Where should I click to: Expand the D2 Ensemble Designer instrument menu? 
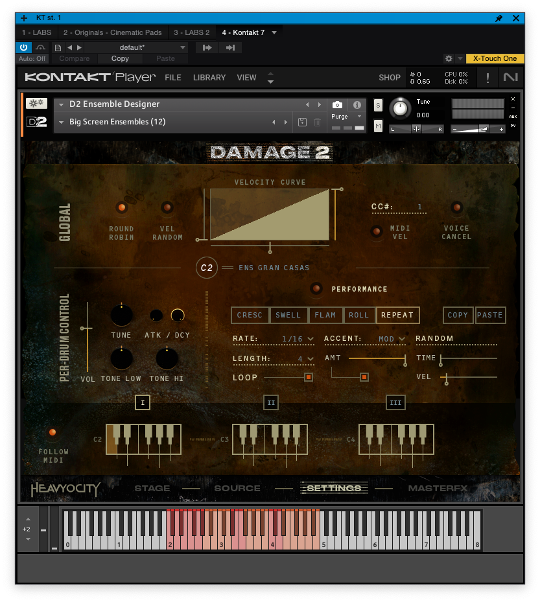pos(61,104)
